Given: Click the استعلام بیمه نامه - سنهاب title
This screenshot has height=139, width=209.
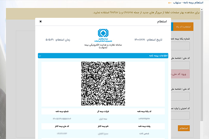Looking at the screenshot, I should [188, 3].
